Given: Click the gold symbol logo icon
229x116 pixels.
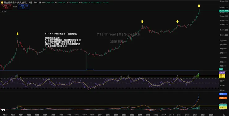Looking at the screenshot, I should (x=2, y=2).
